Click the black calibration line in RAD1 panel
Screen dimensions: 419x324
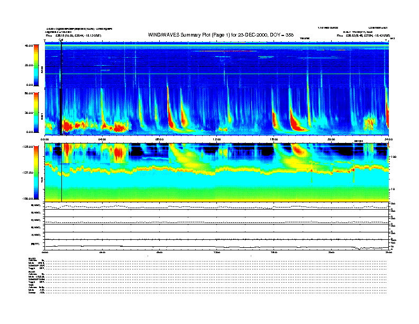coord(61,112)
